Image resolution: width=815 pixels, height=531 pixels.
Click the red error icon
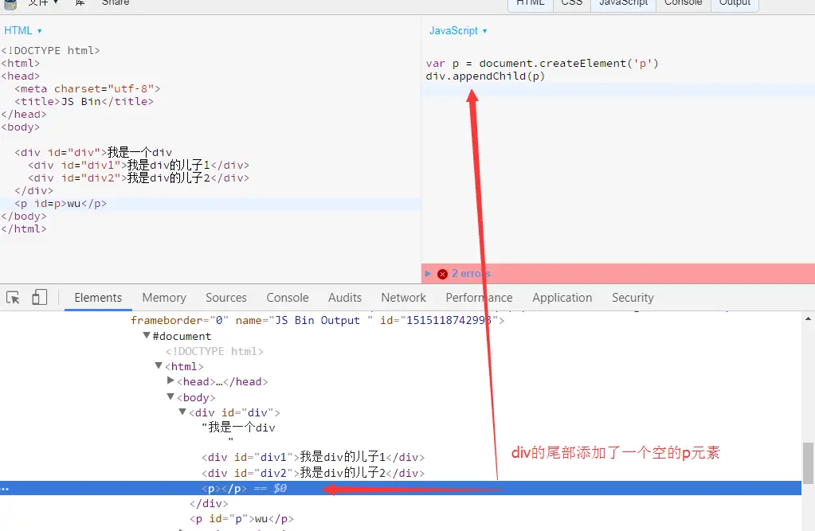point(442,274)
